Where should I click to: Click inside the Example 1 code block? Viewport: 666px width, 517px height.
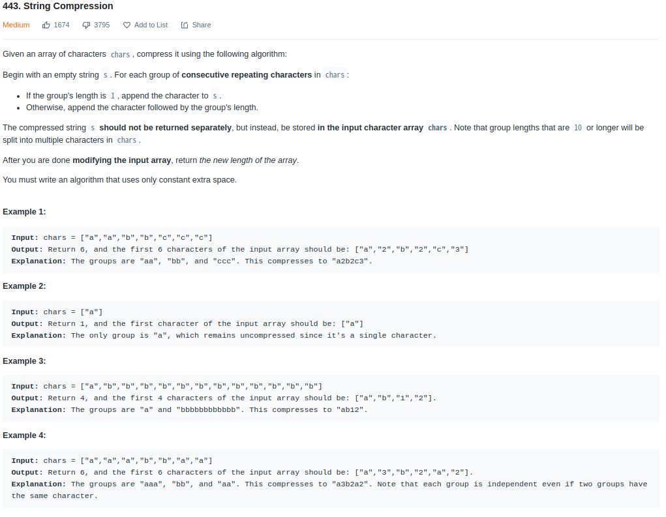tap(331, 250)
